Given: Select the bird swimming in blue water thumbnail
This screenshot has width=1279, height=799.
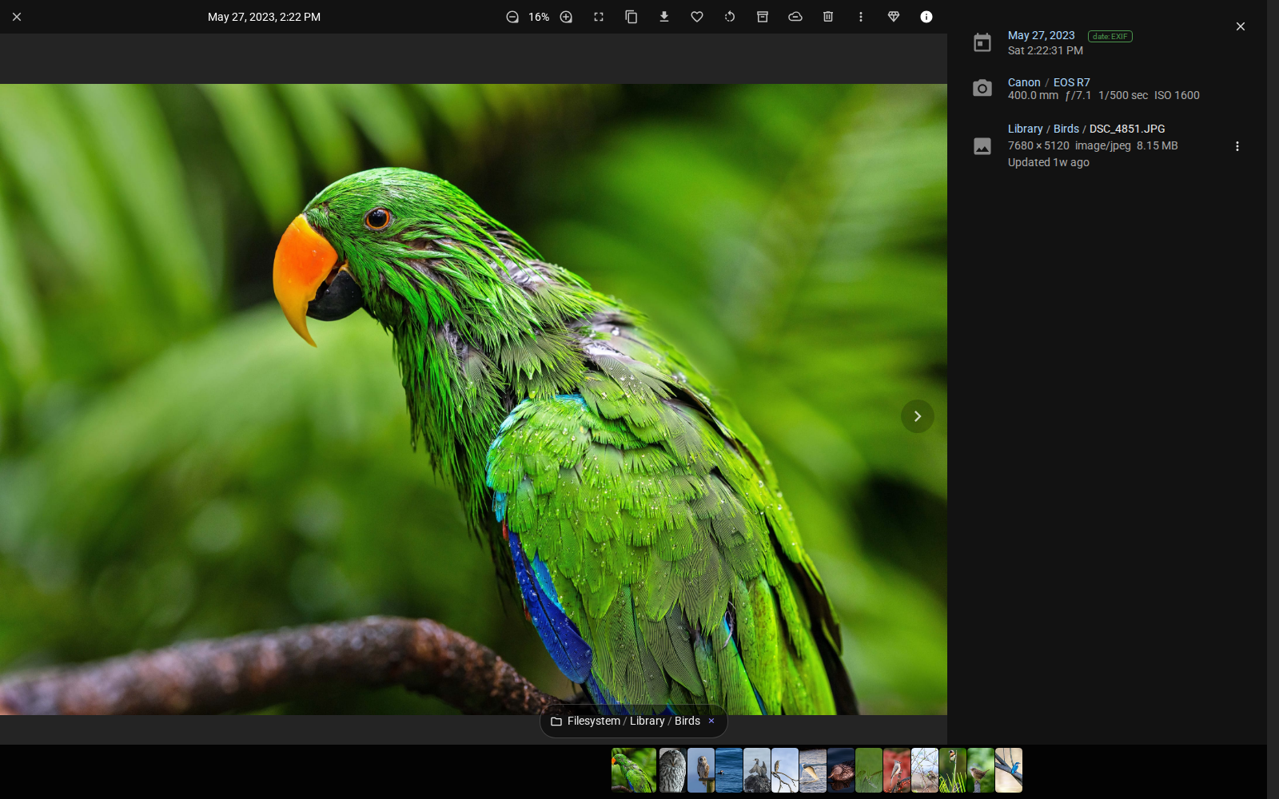Looking at the screenshot, I should [729, 770].
